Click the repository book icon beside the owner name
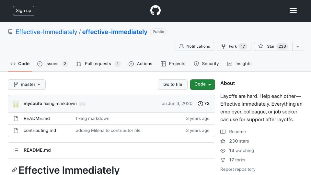Screen dimensions: 311x175 tap(10, 32)
